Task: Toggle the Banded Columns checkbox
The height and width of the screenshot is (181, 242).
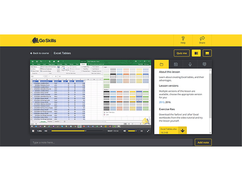Action: (91, 71)
